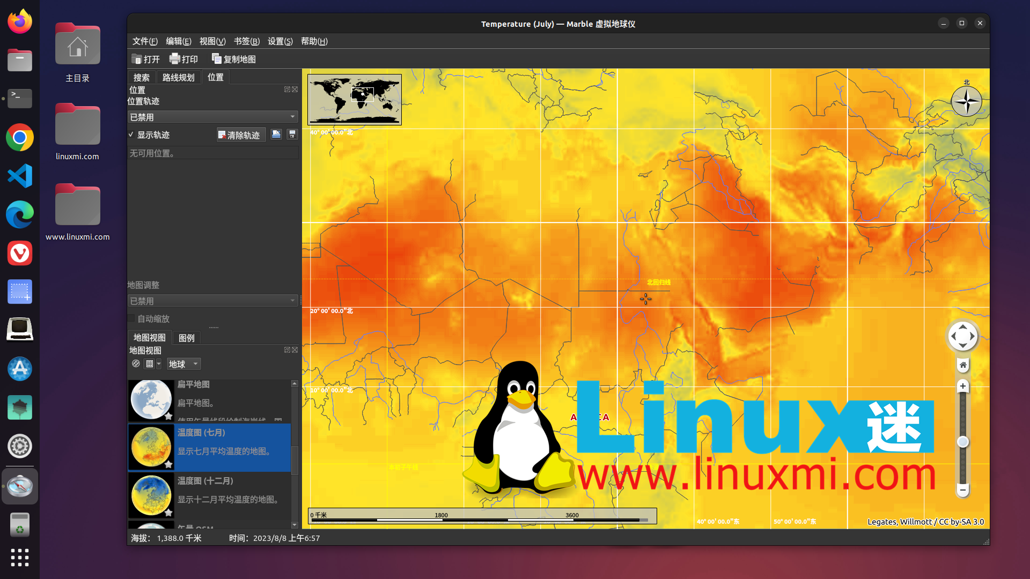Click the compass rose on the map
The image size is (1030, 579).
[966, 101]
